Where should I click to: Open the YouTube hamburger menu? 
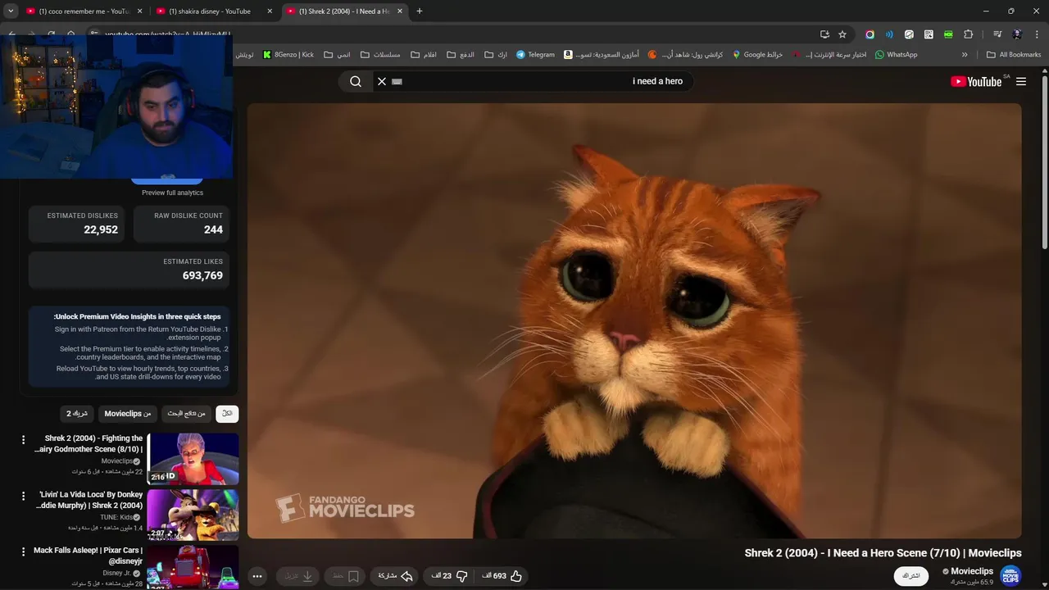click(1021, 81)
